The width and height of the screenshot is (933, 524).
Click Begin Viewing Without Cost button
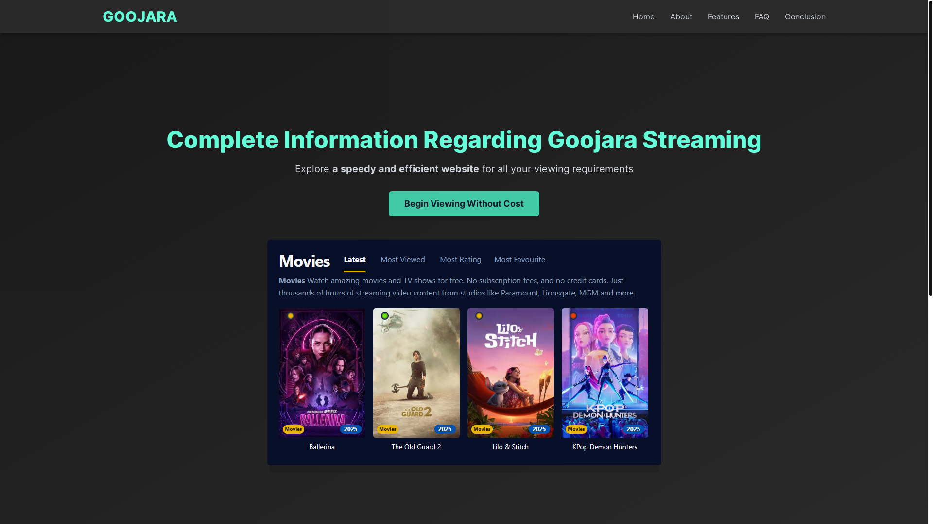click(x=464, y=204)
